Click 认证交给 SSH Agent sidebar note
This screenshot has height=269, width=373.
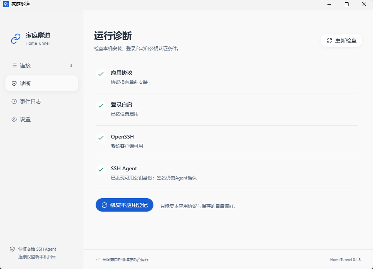[37, 249]
